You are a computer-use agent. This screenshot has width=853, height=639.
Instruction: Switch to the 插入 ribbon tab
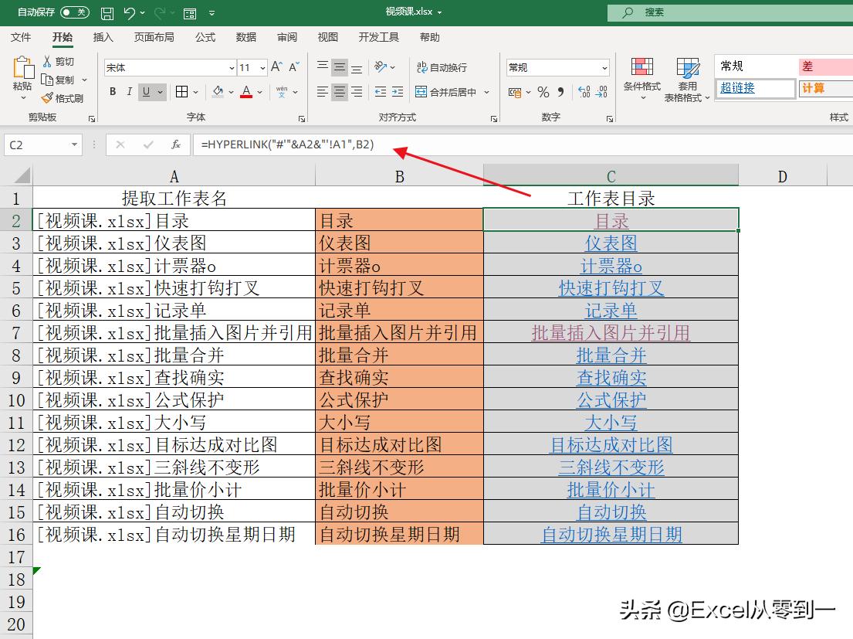(103, 36)
